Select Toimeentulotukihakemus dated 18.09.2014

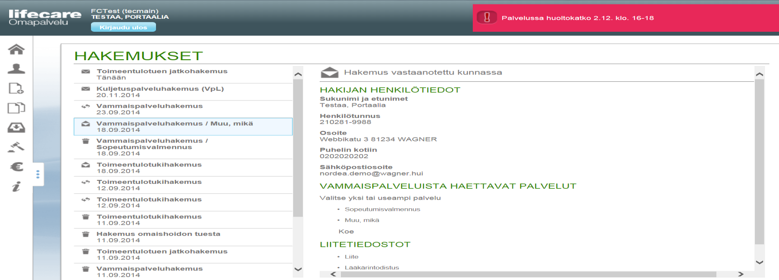(x=183, y=168)
